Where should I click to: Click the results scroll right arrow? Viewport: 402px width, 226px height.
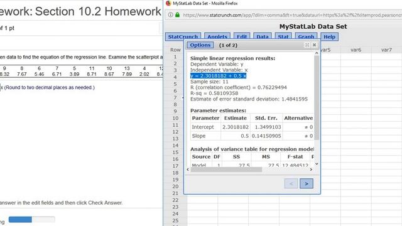pyautogui.click(x=311, y=169)
